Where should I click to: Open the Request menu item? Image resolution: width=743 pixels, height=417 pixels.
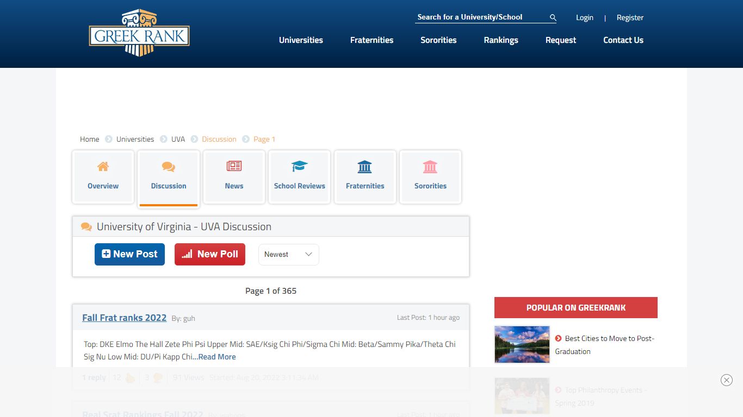[561, 40]
